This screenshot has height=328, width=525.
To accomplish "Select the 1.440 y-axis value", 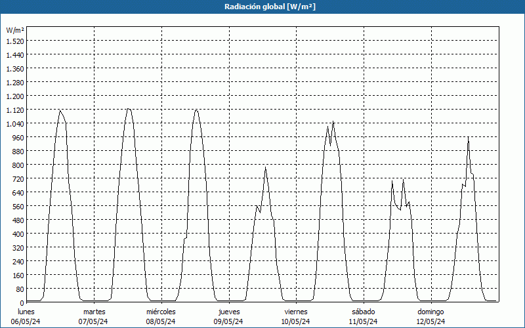I will pyautogui.click(x=15, y=54).
